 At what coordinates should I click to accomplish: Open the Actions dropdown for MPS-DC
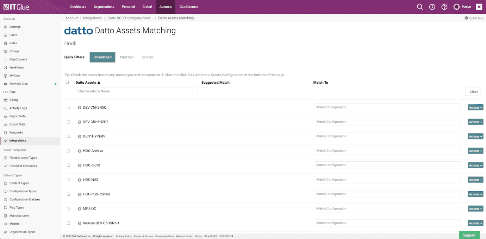475,209
